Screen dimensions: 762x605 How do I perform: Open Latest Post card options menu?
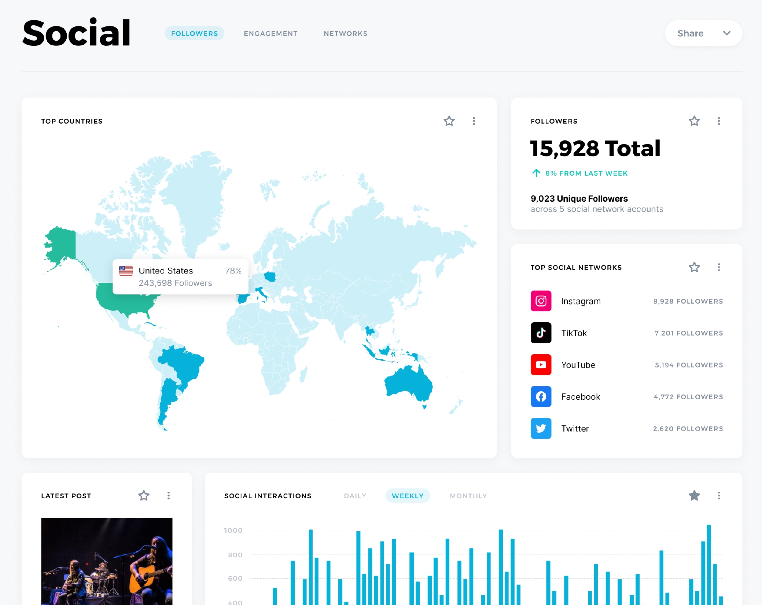pyautogui.click(x=168, y=496)
